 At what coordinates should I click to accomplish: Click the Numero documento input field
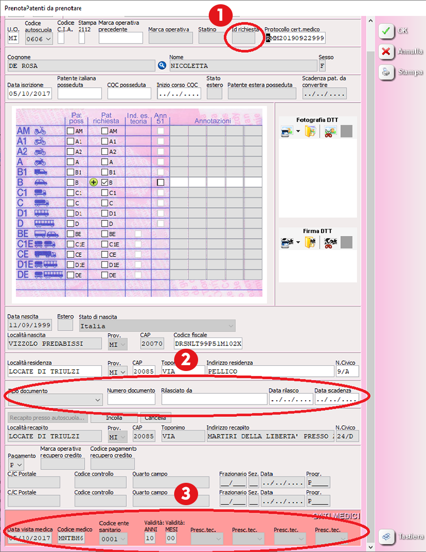pyautogui.click(x=132, y=399)
